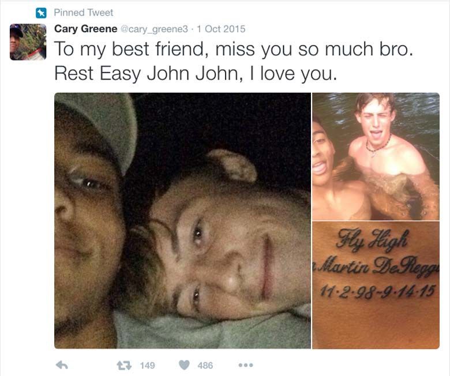Click the 'To my best friend' text line
The width and height of the screenshot is (450, 376).
234,49
